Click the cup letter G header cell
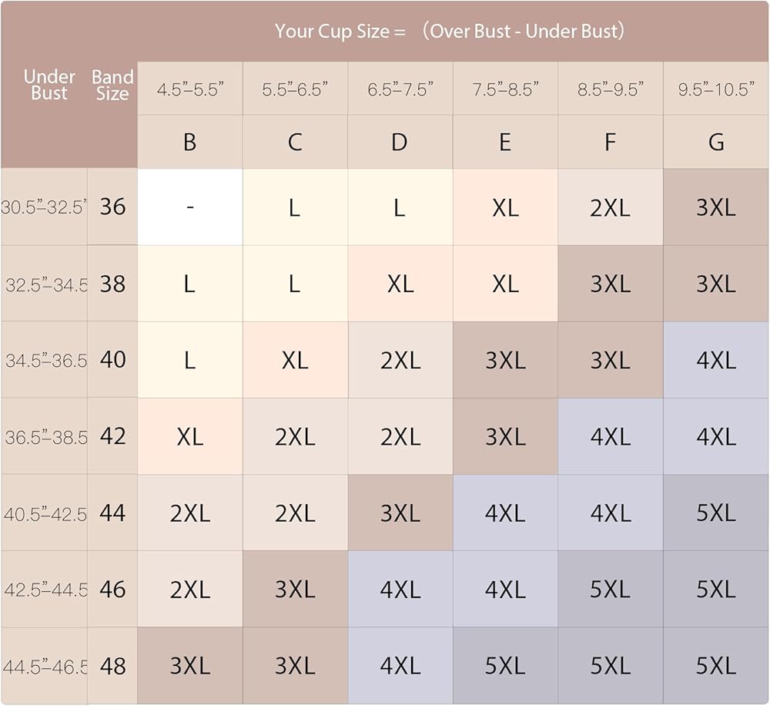 (716, 143)
